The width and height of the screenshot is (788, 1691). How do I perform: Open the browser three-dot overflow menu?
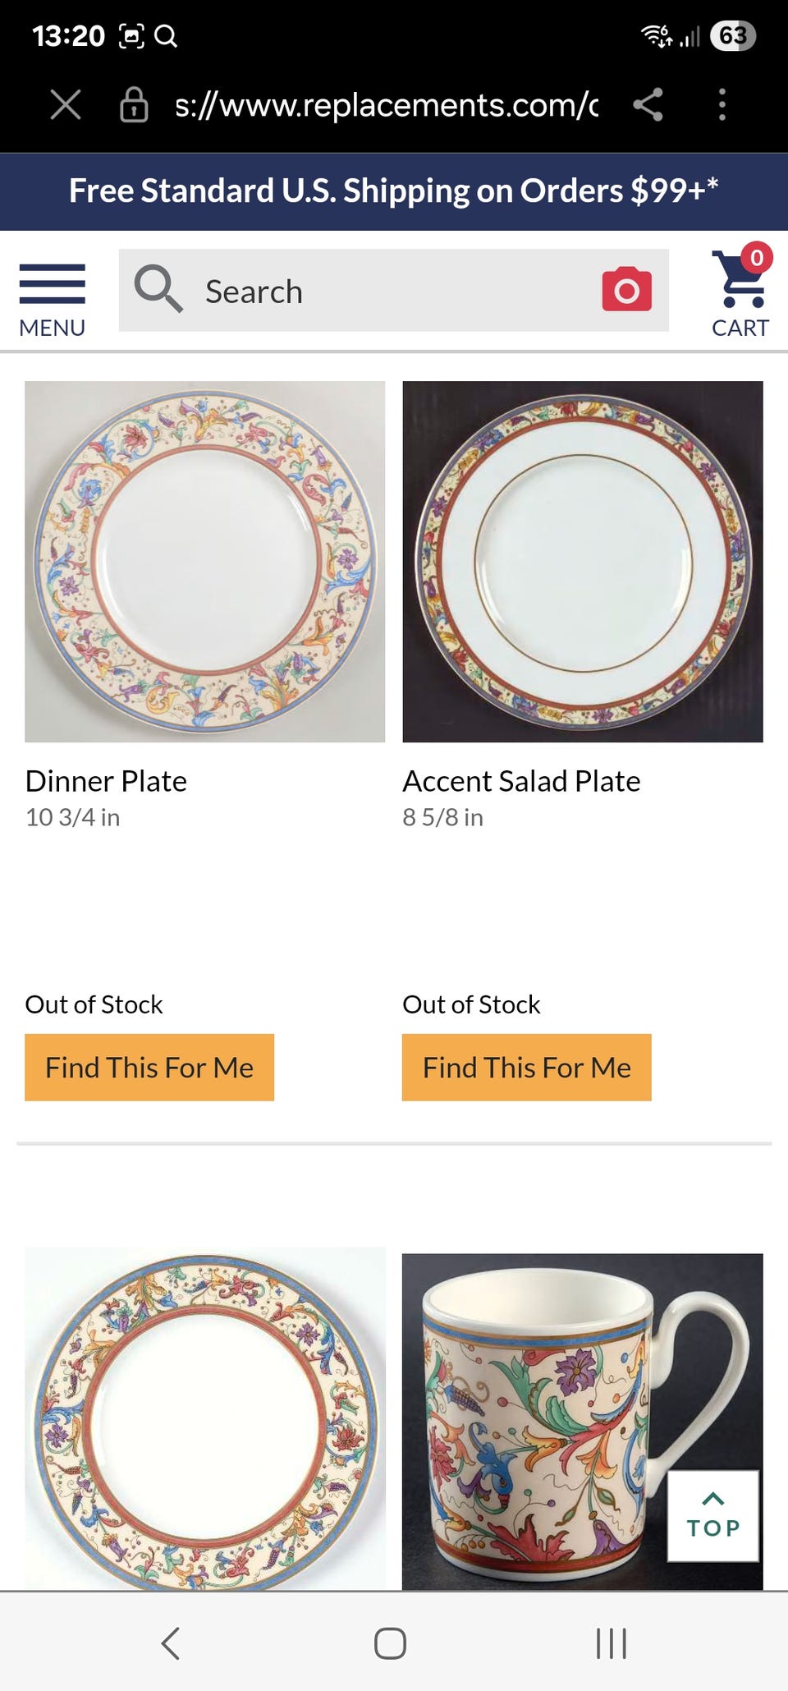click(x=722, y=105)
